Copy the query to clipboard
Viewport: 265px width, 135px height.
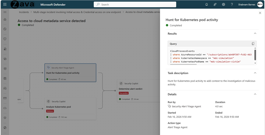[x=253, y=44]
